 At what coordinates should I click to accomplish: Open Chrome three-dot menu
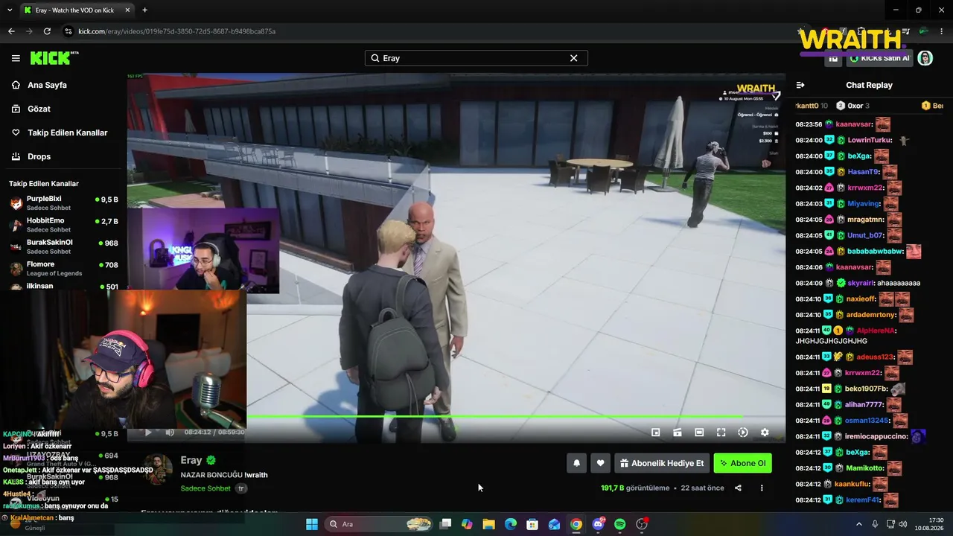click(x=940, y=31)
